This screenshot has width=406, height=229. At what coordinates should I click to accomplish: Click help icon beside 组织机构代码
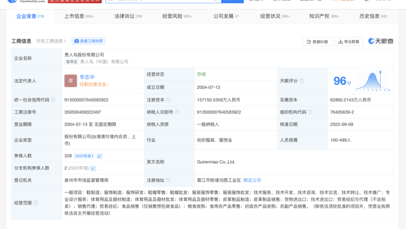[310, 112]
